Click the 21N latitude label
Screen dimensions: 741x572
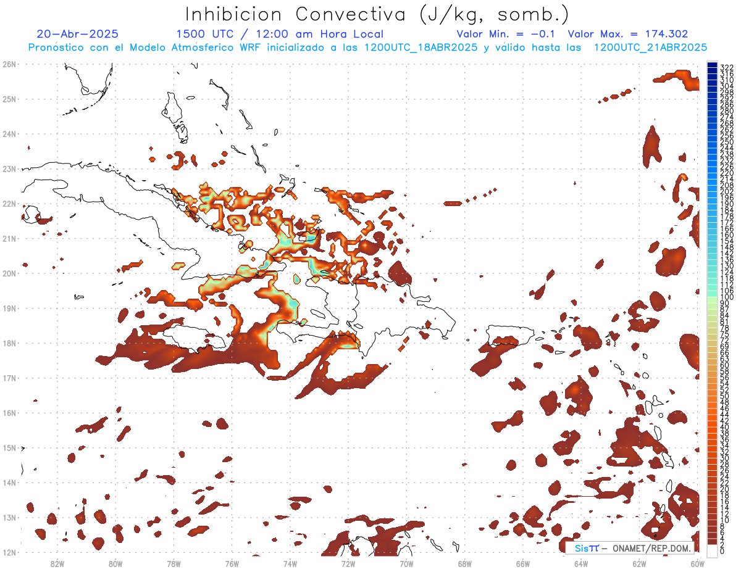tap(9, 238)
